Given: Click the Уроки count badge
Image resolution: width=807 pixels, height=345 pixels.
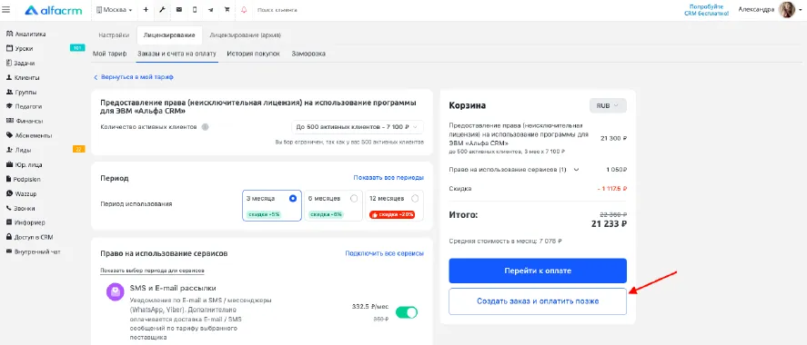Looking at the screenshot, I should 77,48.
